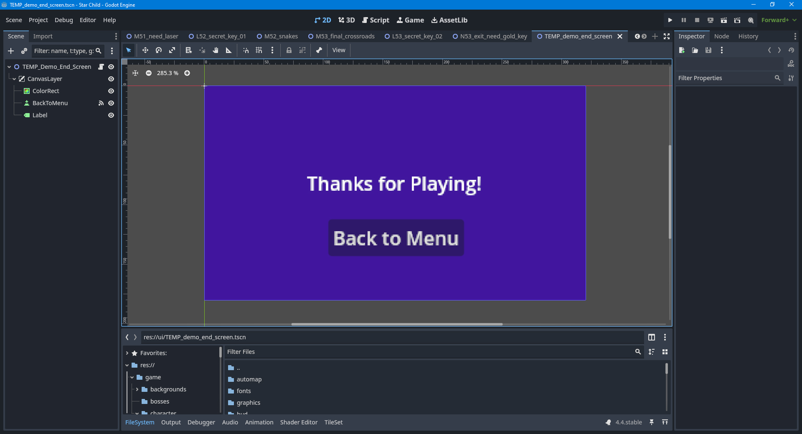
Task: Select the Label node in tree
Action: 40,115
